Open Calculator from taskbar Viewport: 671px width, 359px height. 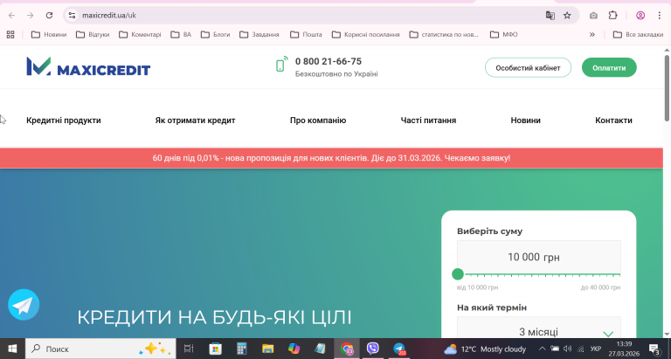click(242, 349)
